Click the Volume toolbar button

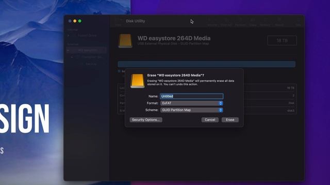(x=212, y=22)
